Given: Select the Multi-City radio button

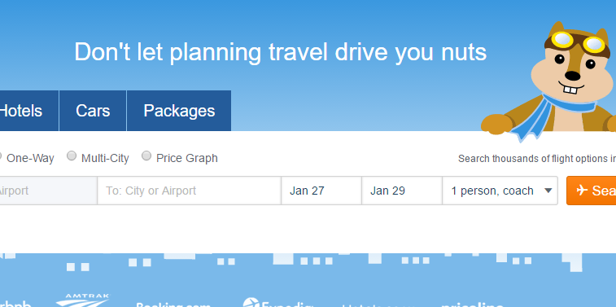Looking at the screenshot, I should coord(72,156).
